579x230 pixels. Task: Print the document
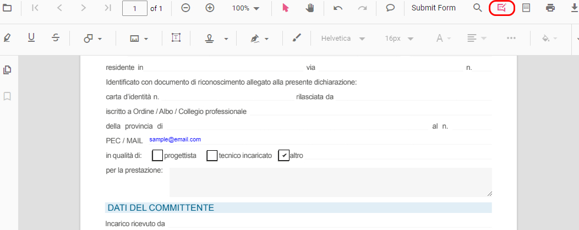[x=550, y=8]
